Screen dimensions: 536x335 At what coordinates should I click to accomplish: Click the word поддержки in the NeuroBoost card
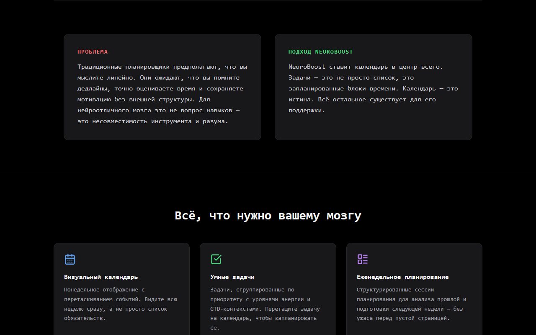pos(307,111)
